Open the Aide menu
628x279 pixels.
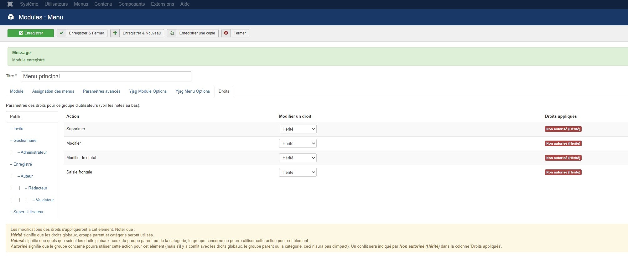185,4
